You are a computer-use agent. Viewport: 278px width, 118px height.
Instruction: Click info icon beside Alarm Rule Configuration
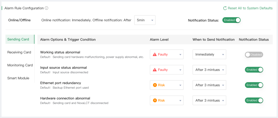[x=46, y=8]
